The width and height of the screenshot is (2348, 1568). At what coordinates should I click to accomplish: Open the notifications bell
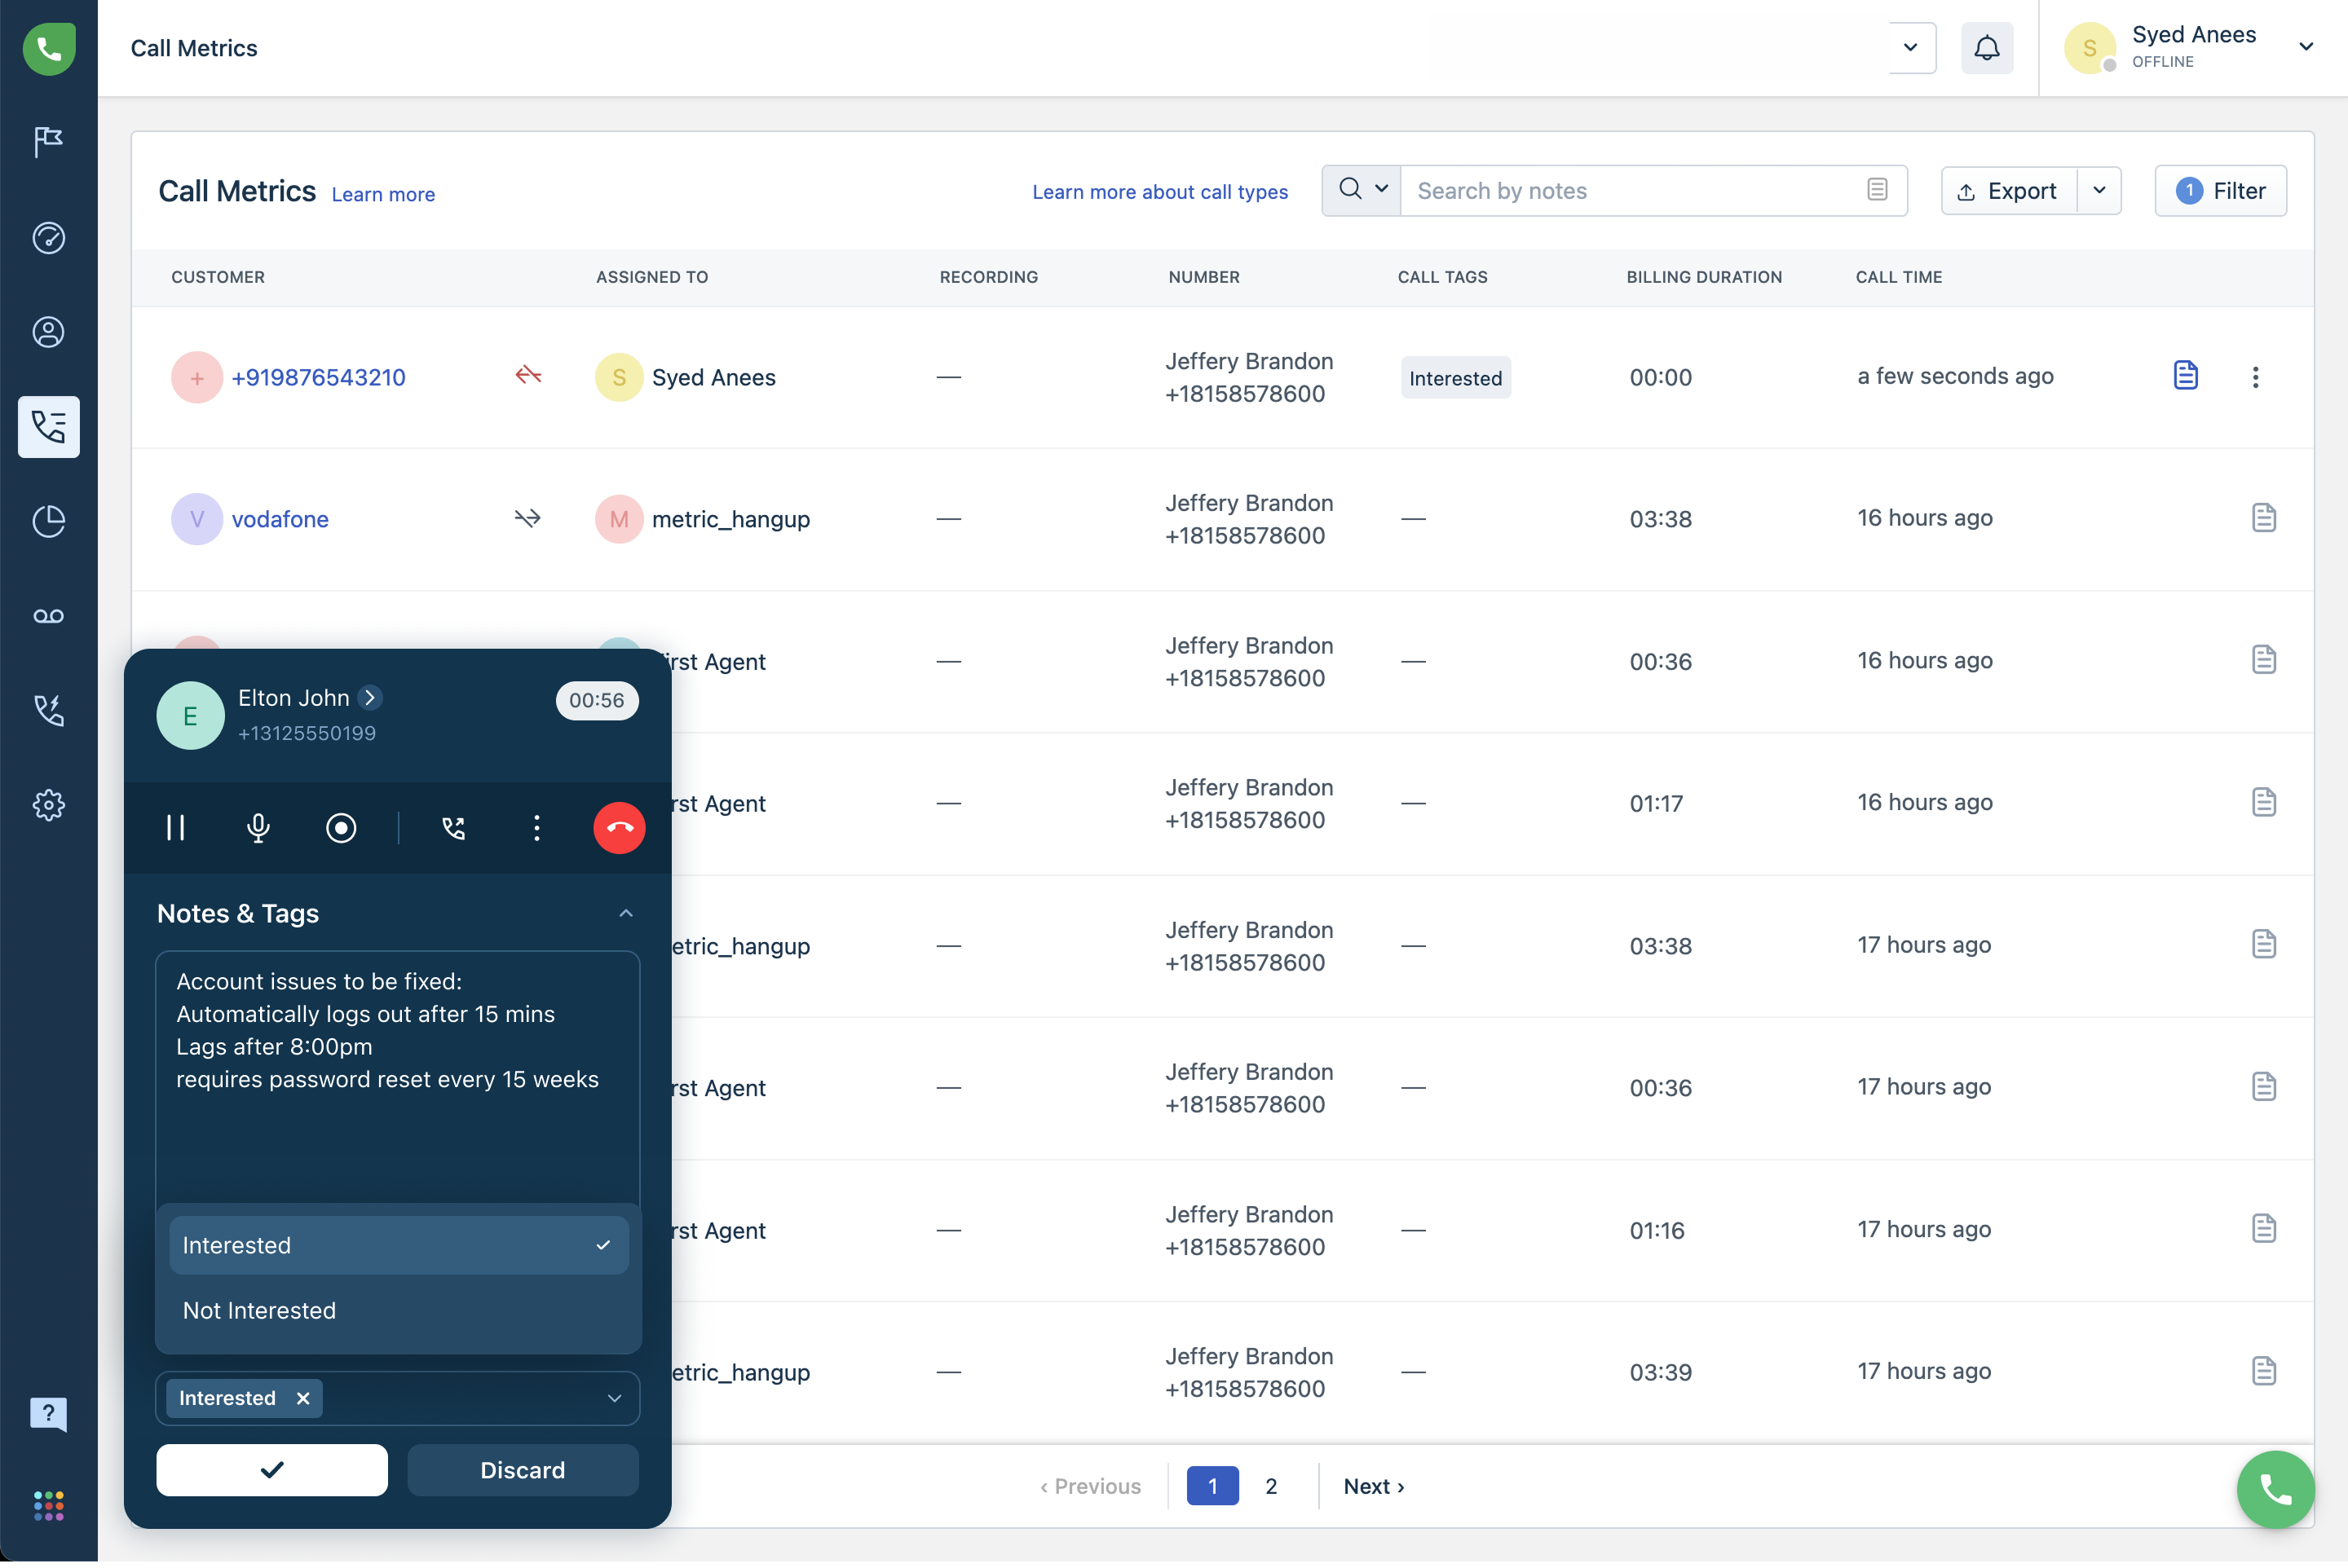point(1987,48)
